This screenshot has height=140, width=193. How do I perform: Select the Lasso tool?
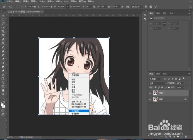click(x=3, y=24)
